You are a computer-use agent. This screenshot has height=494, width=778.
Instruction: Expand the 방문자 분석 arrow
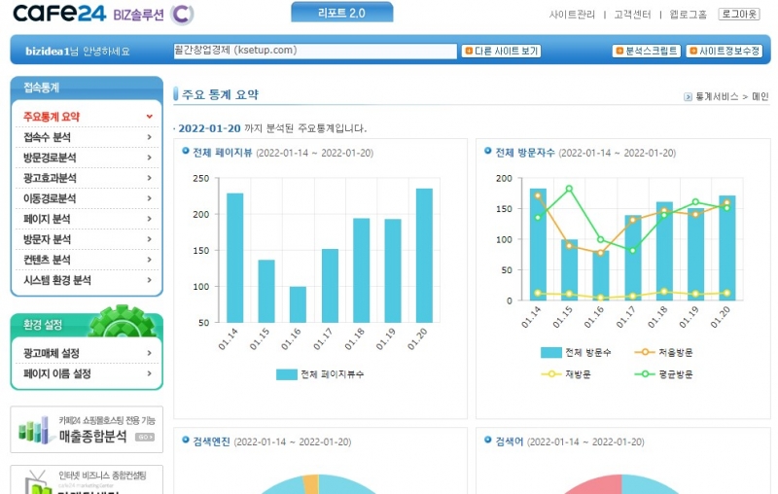click(150, 238)
